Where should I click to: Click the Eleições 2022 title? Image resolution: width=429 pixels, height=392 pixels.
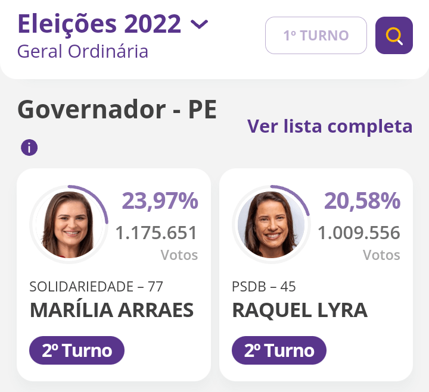point(99,24)
